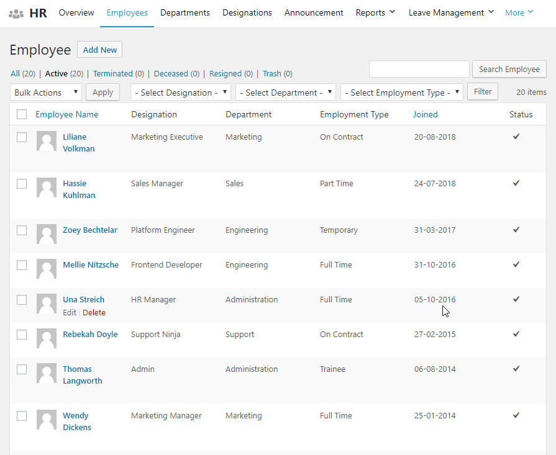This screenshot has height=455, width=556.
Task: Open Una Streich's avatar image
Action: coord(46,304)
